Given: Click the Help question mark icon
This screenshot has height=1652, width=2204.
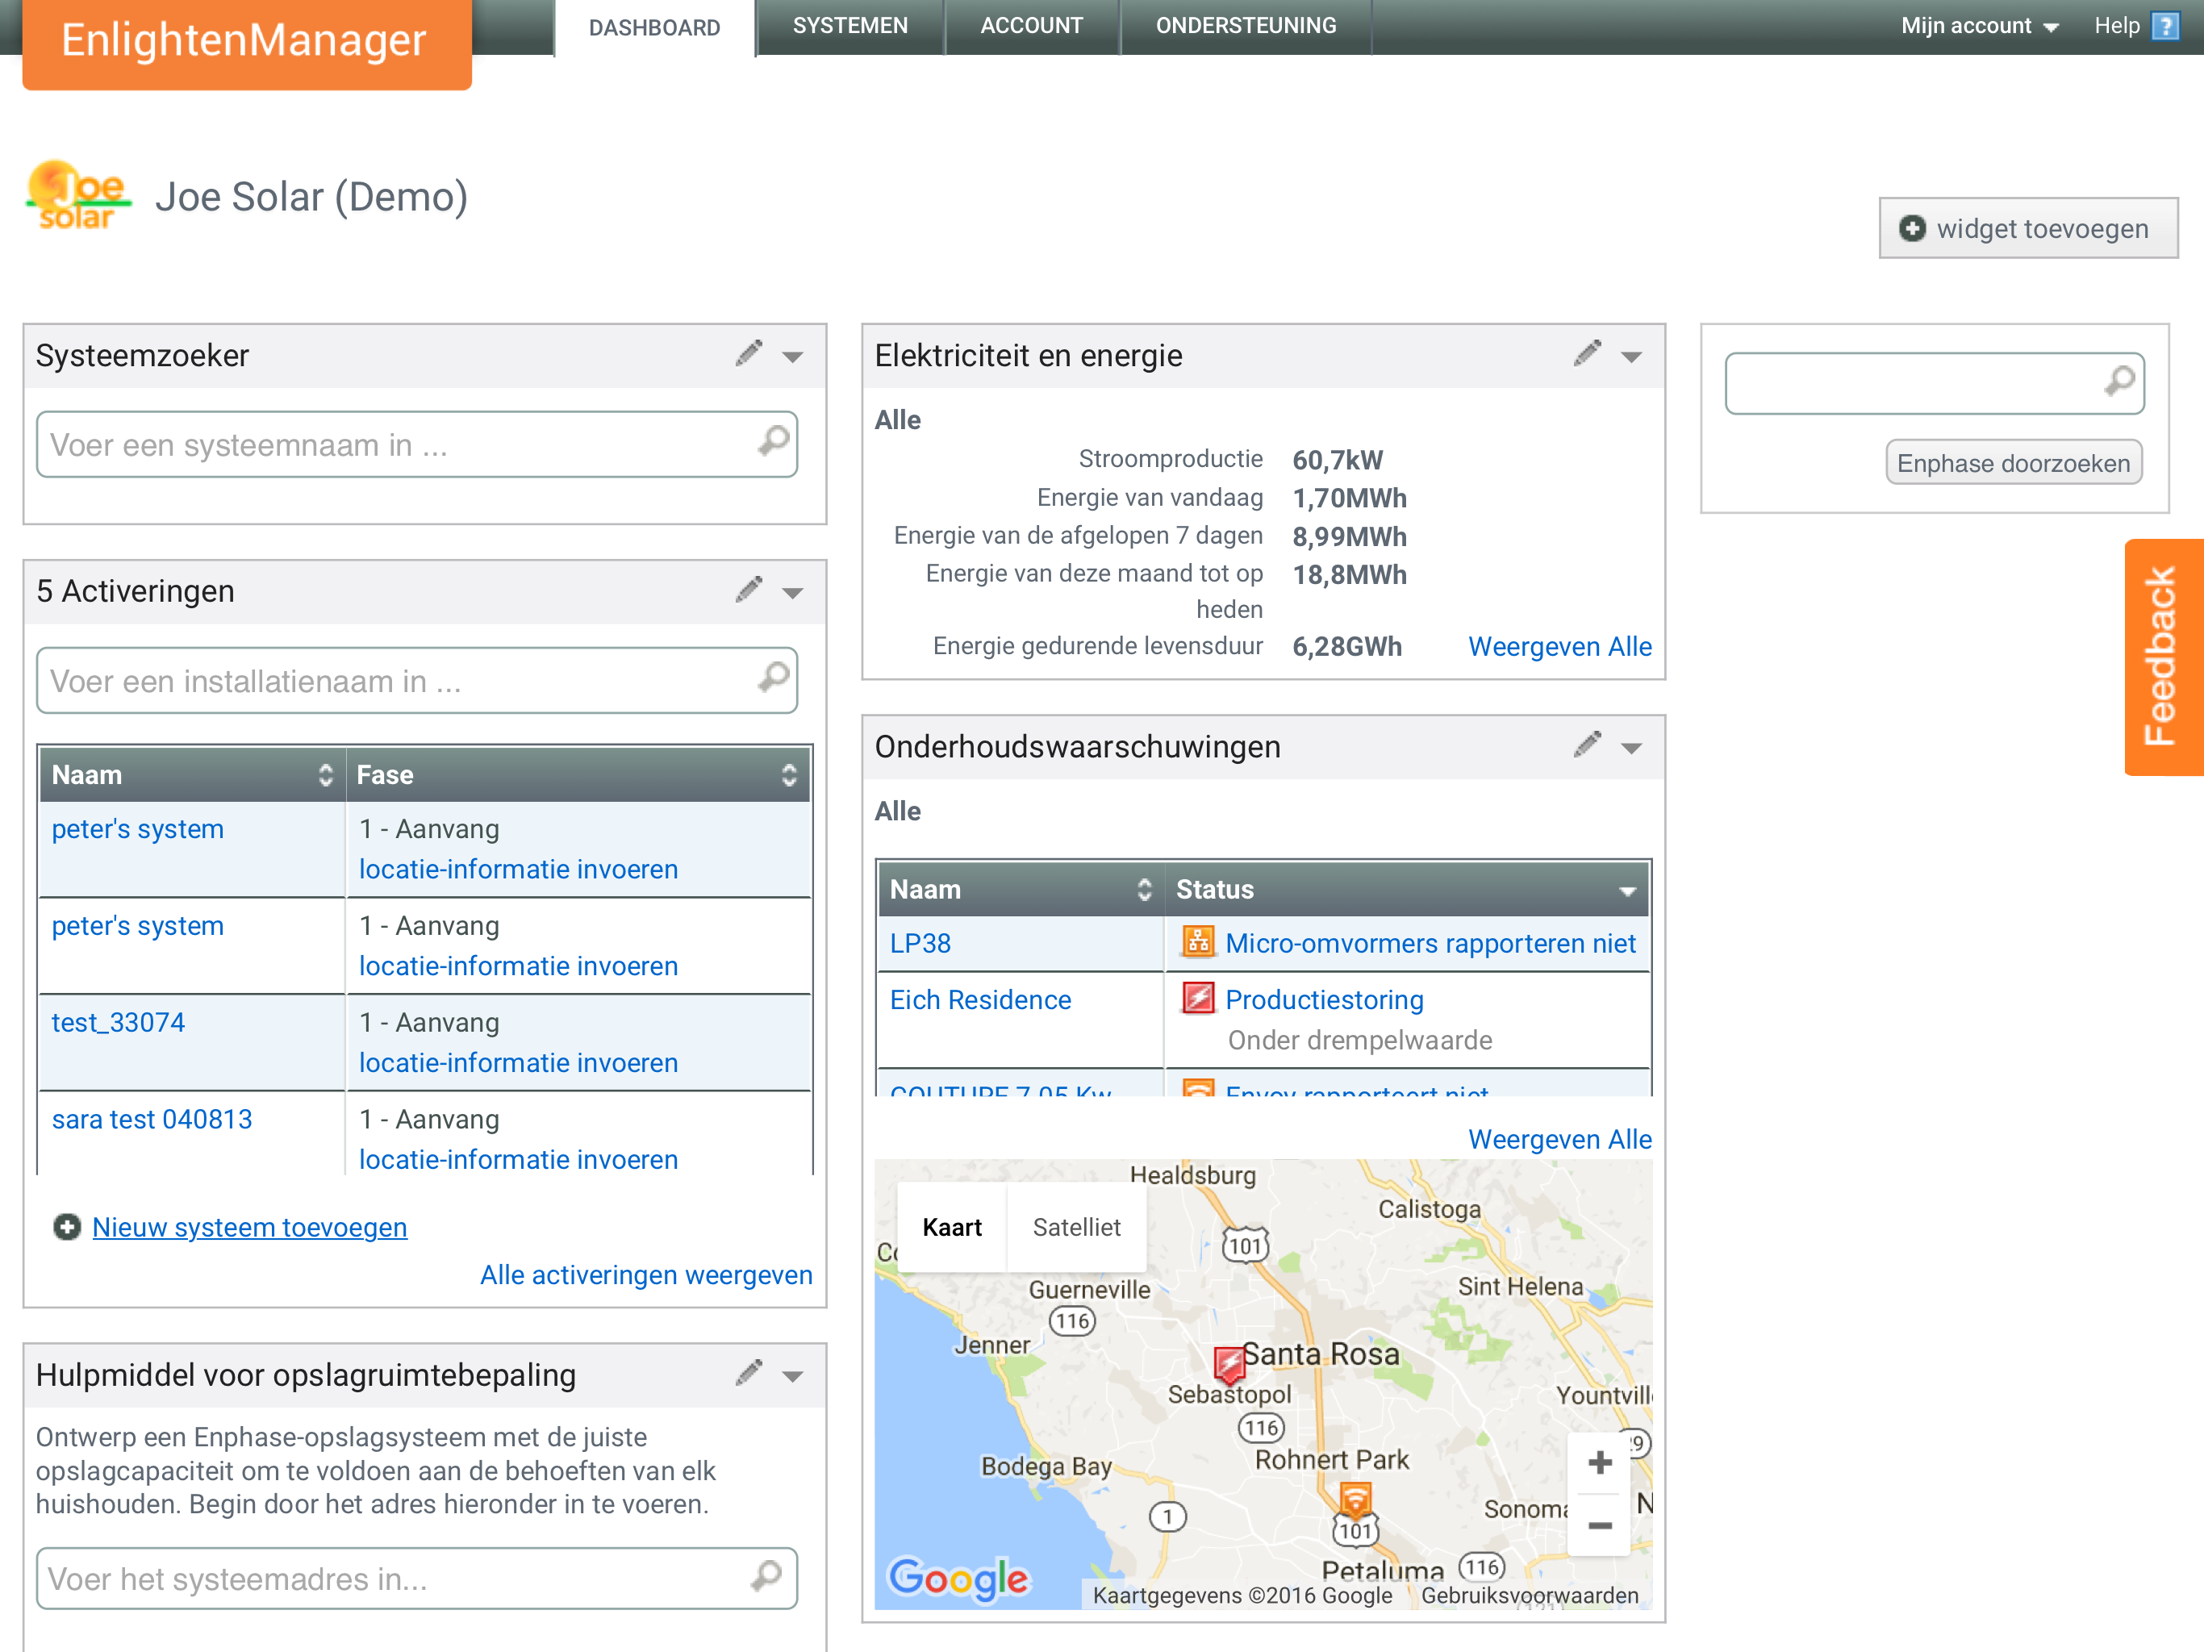Looking at the screenshot, I should pyautogui.click(x=2164, y=26).
